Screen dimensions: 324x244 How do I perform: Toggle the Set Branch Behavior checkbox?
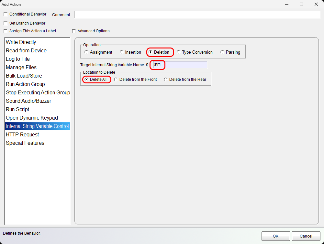click(x=6, y=23)
